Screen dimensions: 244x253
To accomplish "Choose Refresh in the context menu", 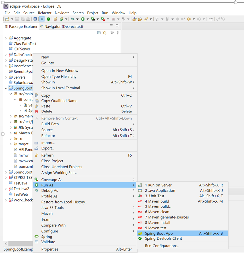I will point(85,155).
